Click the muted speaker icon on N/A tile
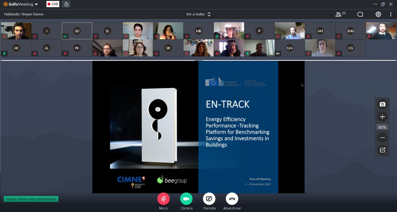Image resolution: width=397 pixels, height=212 pixels. coord(278,54)
